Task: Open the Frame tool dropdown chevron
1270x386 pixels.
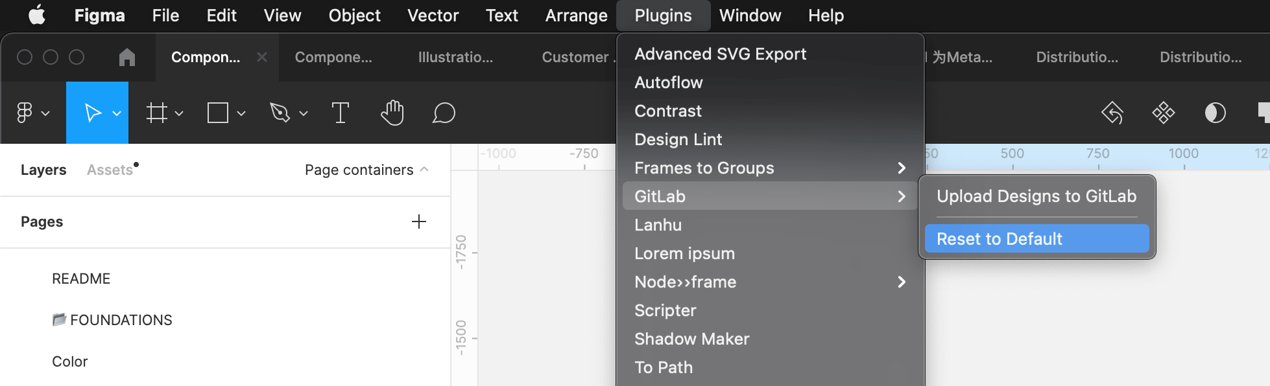Action: 179,113
